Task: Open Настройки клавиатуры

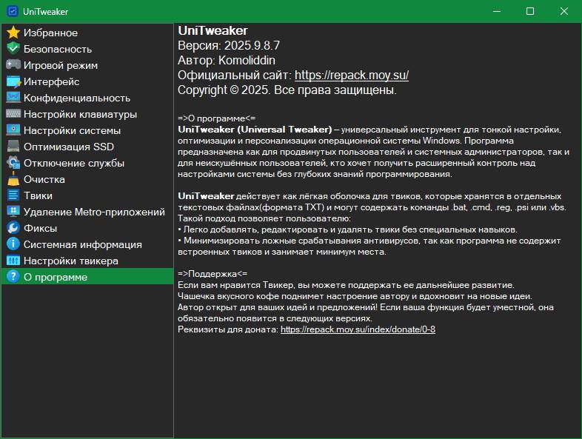Action: coord(87,114)
